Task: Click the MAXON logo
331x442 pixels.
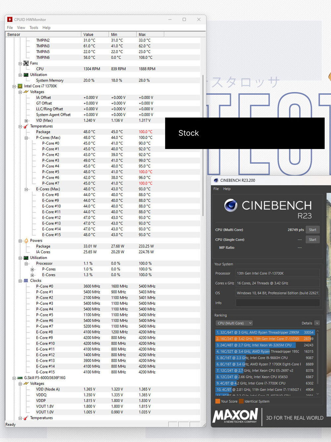Action: point(235,416)
